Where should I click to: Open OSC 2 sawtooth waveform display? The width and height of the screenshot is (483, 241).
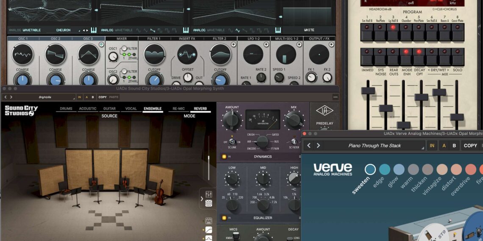point(56,54)
